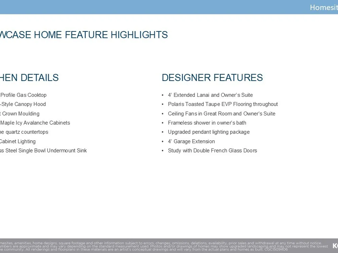Click the Upgraded pendant lighting package line
Screen dimensions: 338x253
pyautogui.click(x=209, y=132)
